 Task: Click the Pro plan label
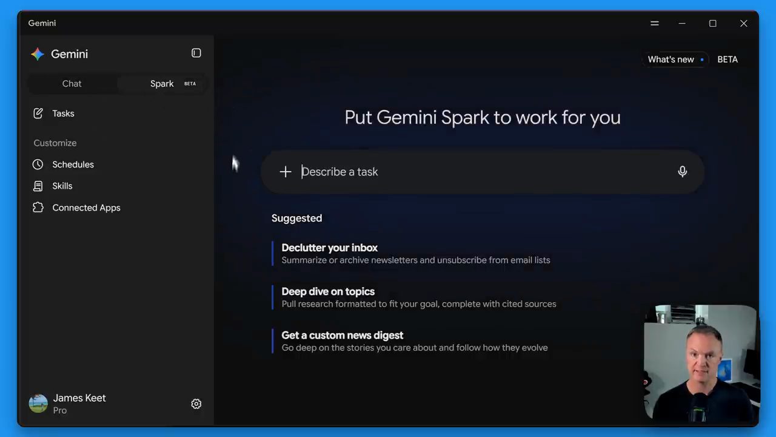tap(60, 411)
